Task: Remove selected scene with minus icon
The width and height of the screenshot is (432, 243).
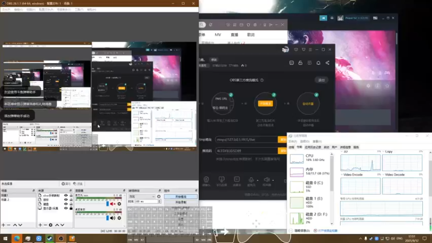Action: [x=9, y=225]
